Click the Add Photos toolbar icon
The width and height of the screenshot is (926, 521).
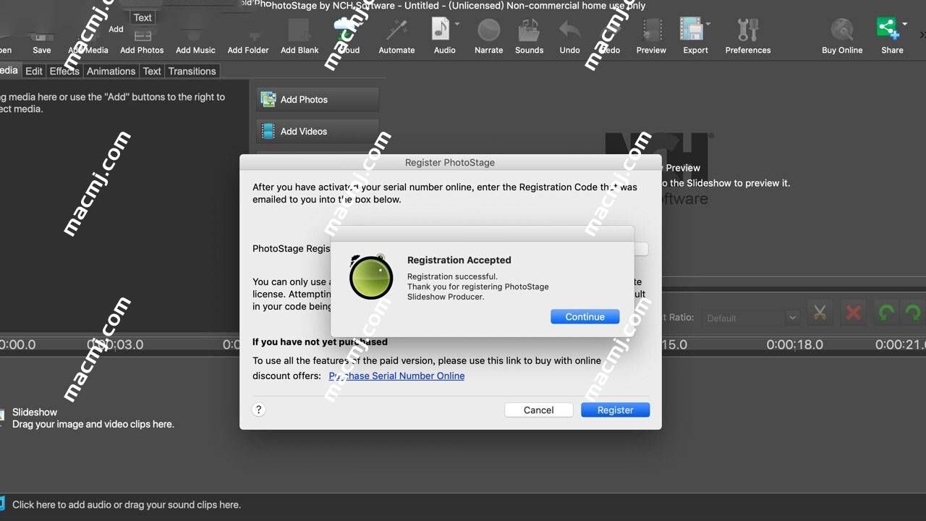pyautogui.click(x=142, y=38)
